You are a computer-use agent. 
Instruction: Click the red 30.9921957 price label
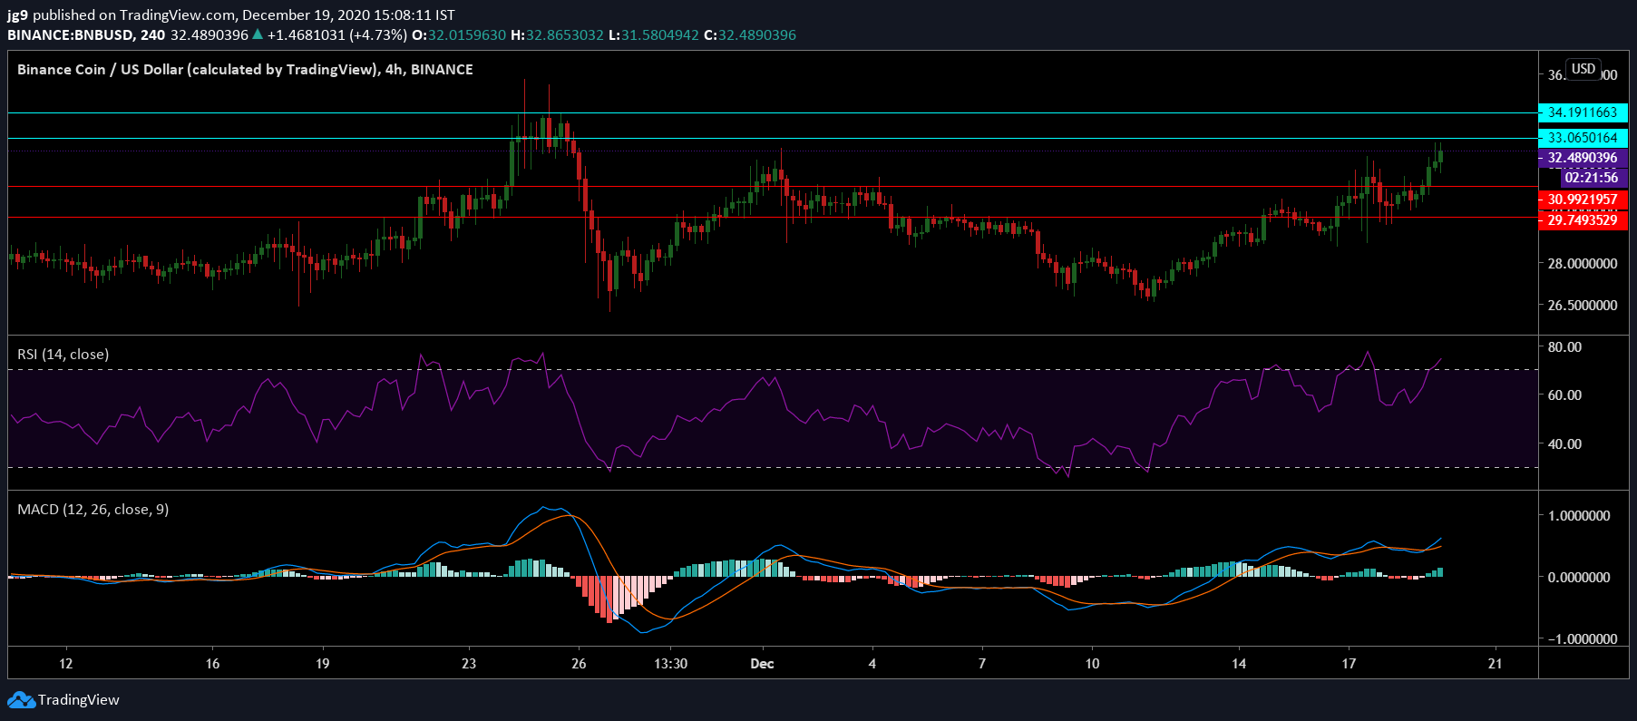coord(1583,200)
